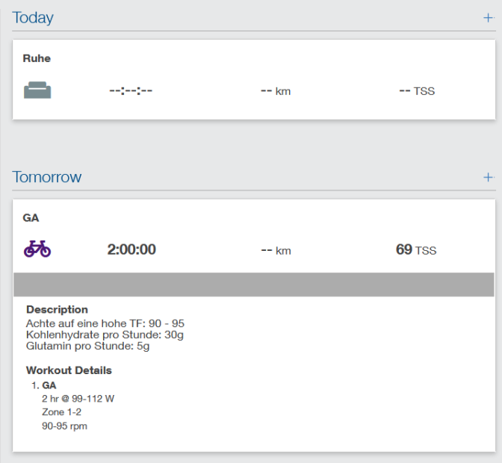This screenshot has height=463, width=502.
Task: Click the 2 hr @ 99-112 W line
Action: click(x=78, y=399)
